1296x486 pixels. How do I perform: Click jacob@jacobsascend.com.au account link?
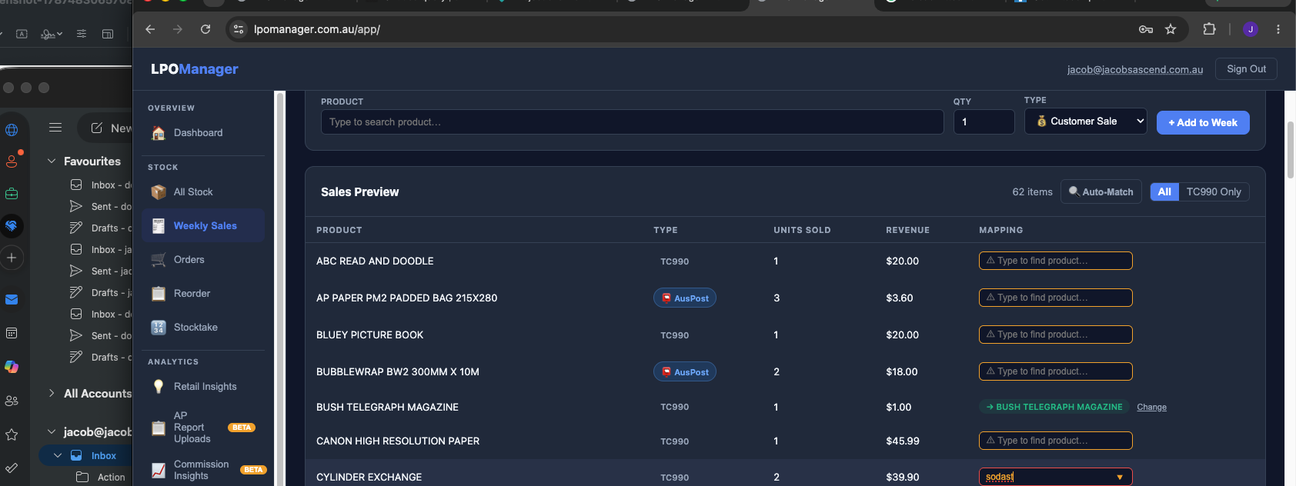click(1134, 69)
